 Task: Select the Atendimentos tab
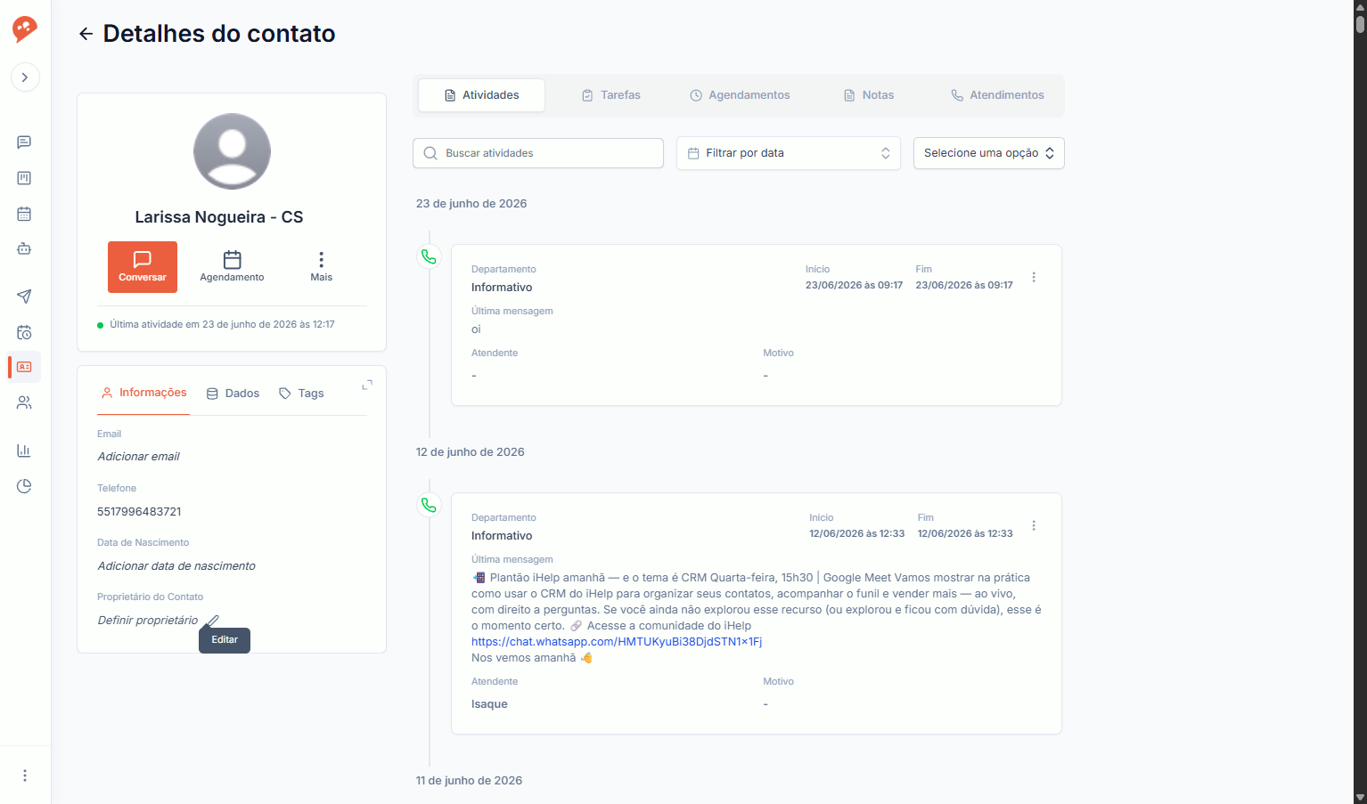point(997,95)
